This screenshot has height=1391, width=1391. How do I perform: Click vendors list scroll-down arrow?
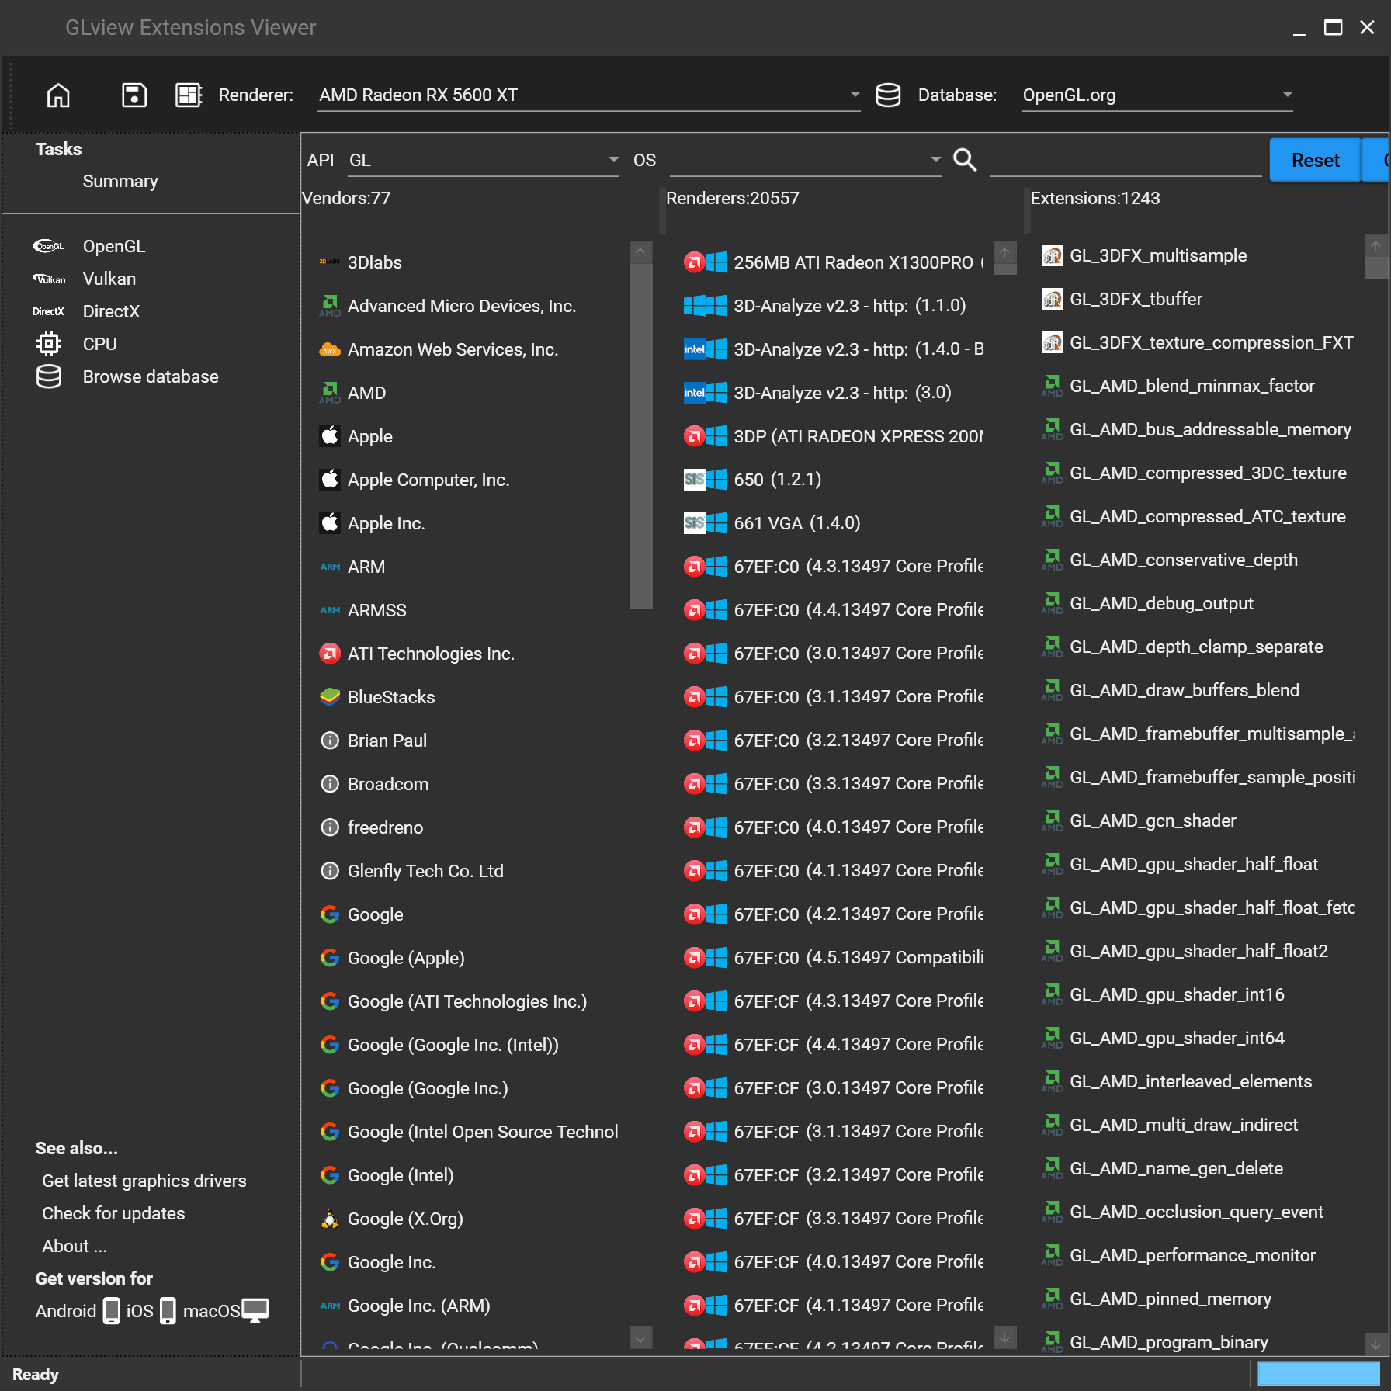click(640, 1337)
